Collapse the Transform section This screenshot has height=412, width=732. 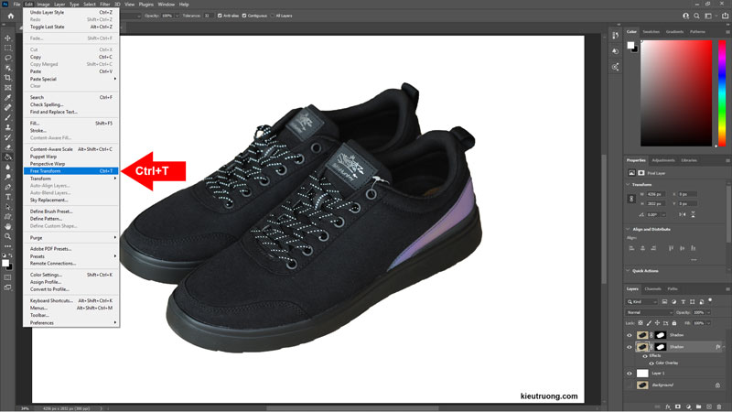[628, 185]
